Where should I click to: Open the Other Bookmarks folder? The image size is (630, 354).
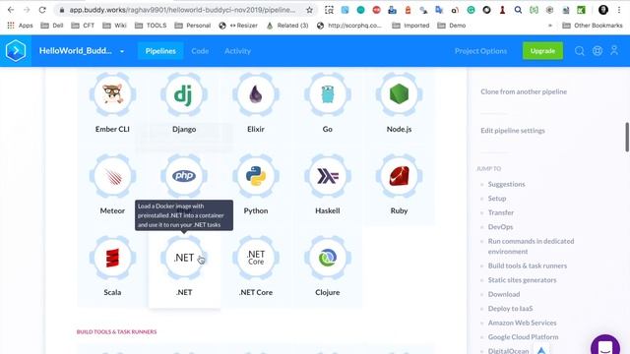click(x=593, y=26)
